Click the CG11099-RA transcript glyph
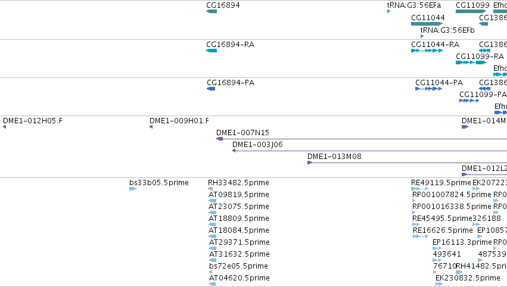The height and width of the screenshot is (287, 507). point(471,63)
